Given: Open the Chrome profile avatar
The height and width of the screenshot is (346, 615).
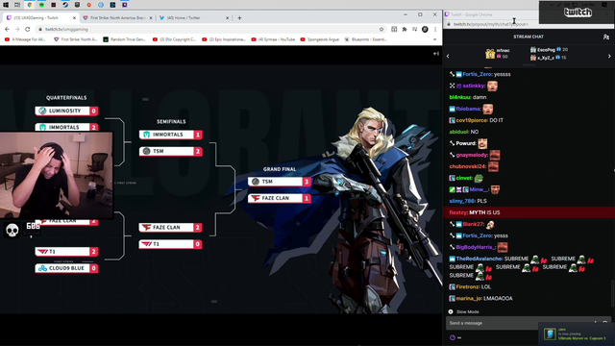Looking at the screenshot, I should tap(425, 30).
